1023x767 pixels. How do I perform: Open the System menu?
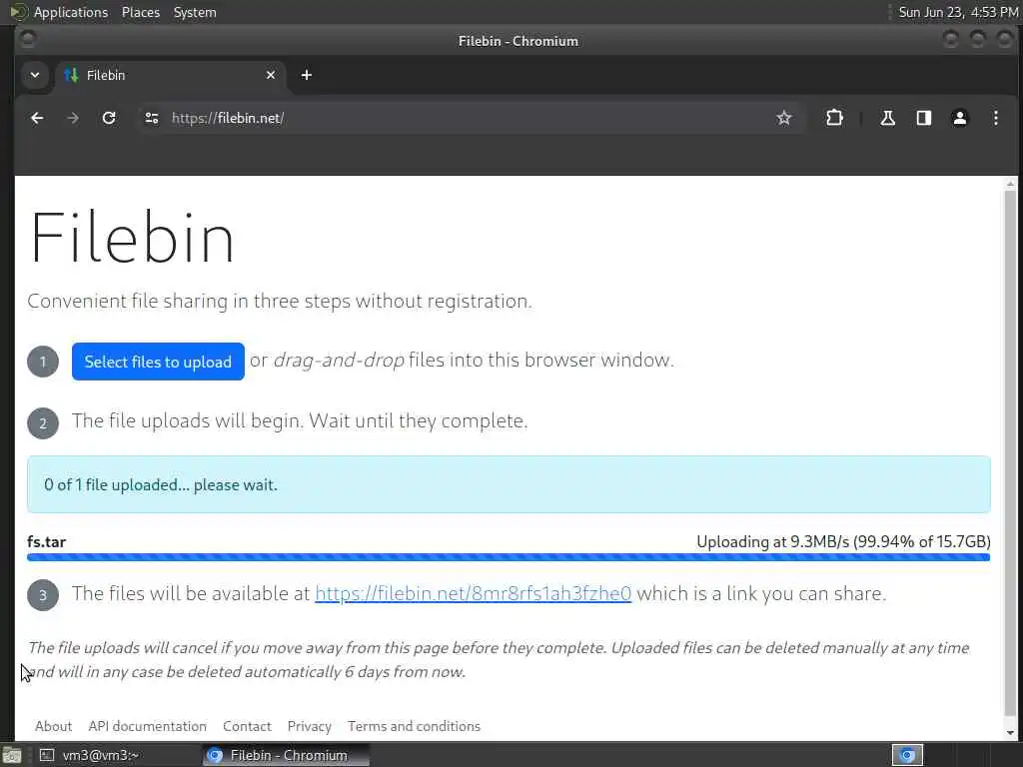195,12
